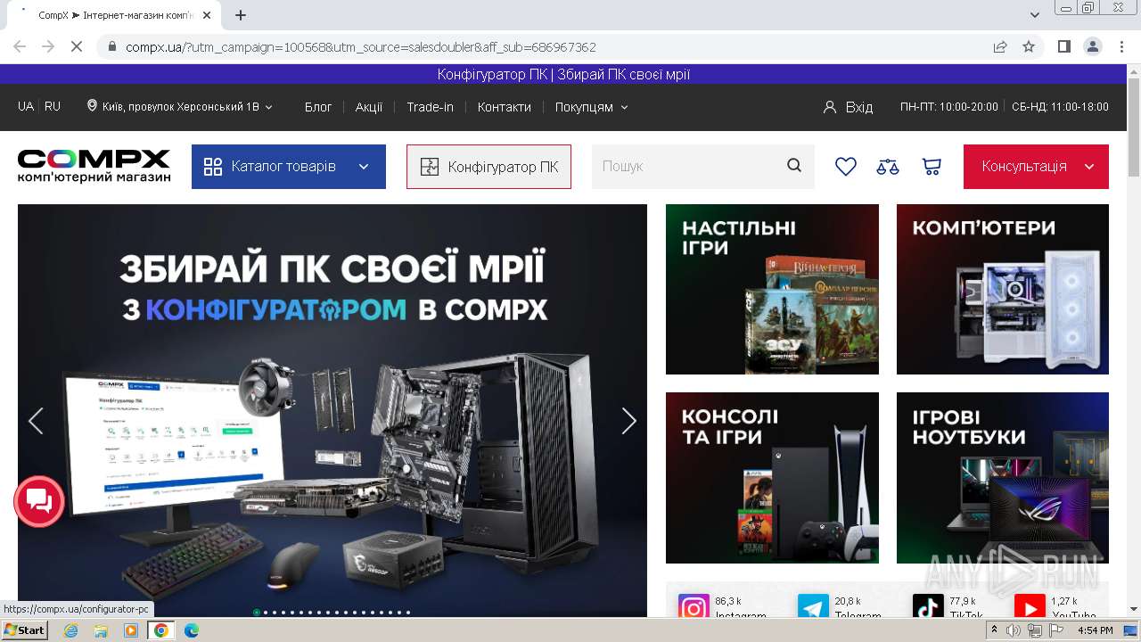The image size is (1141, 642).
Task: Switch site language to UA
Action: pyautogui.click(x=26, y=106)
